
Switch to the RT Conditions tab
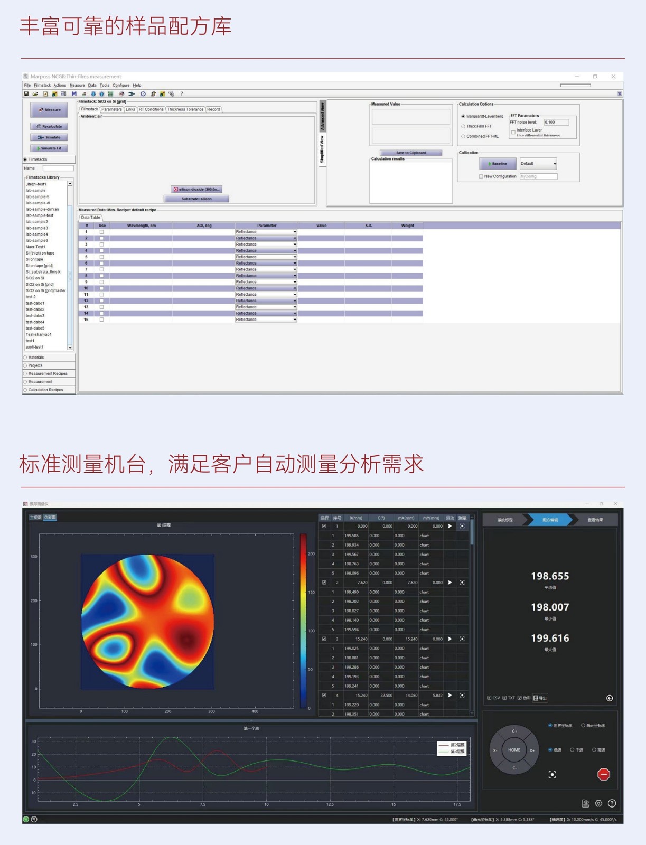(x=151, y=109)
